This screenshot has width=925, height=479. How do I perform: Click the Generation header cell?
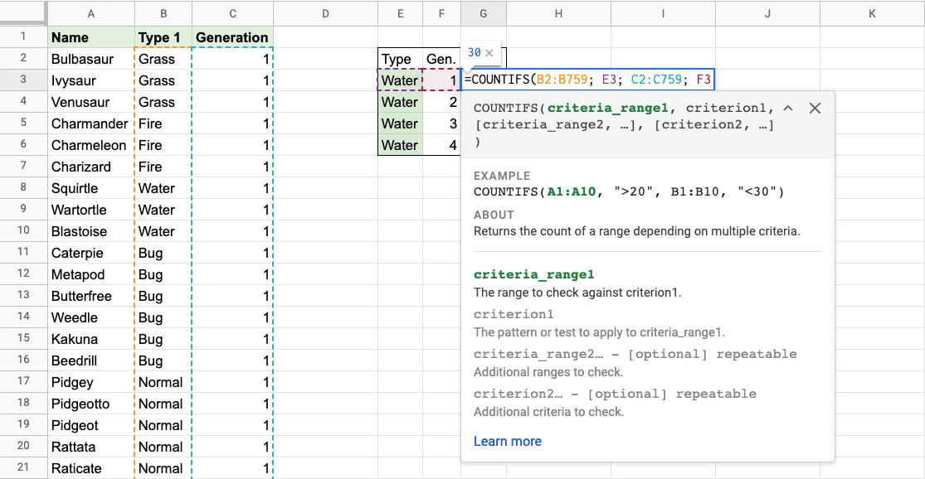click(x=232, y=37)
